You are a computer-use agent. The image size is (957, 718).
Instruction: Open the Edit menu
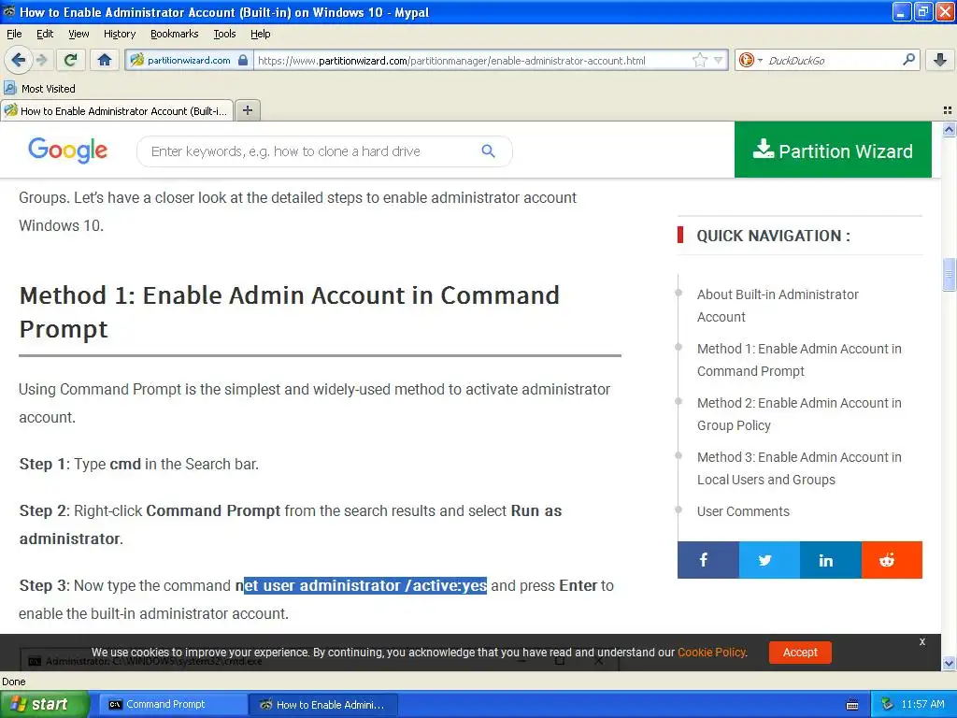[45, 35]
